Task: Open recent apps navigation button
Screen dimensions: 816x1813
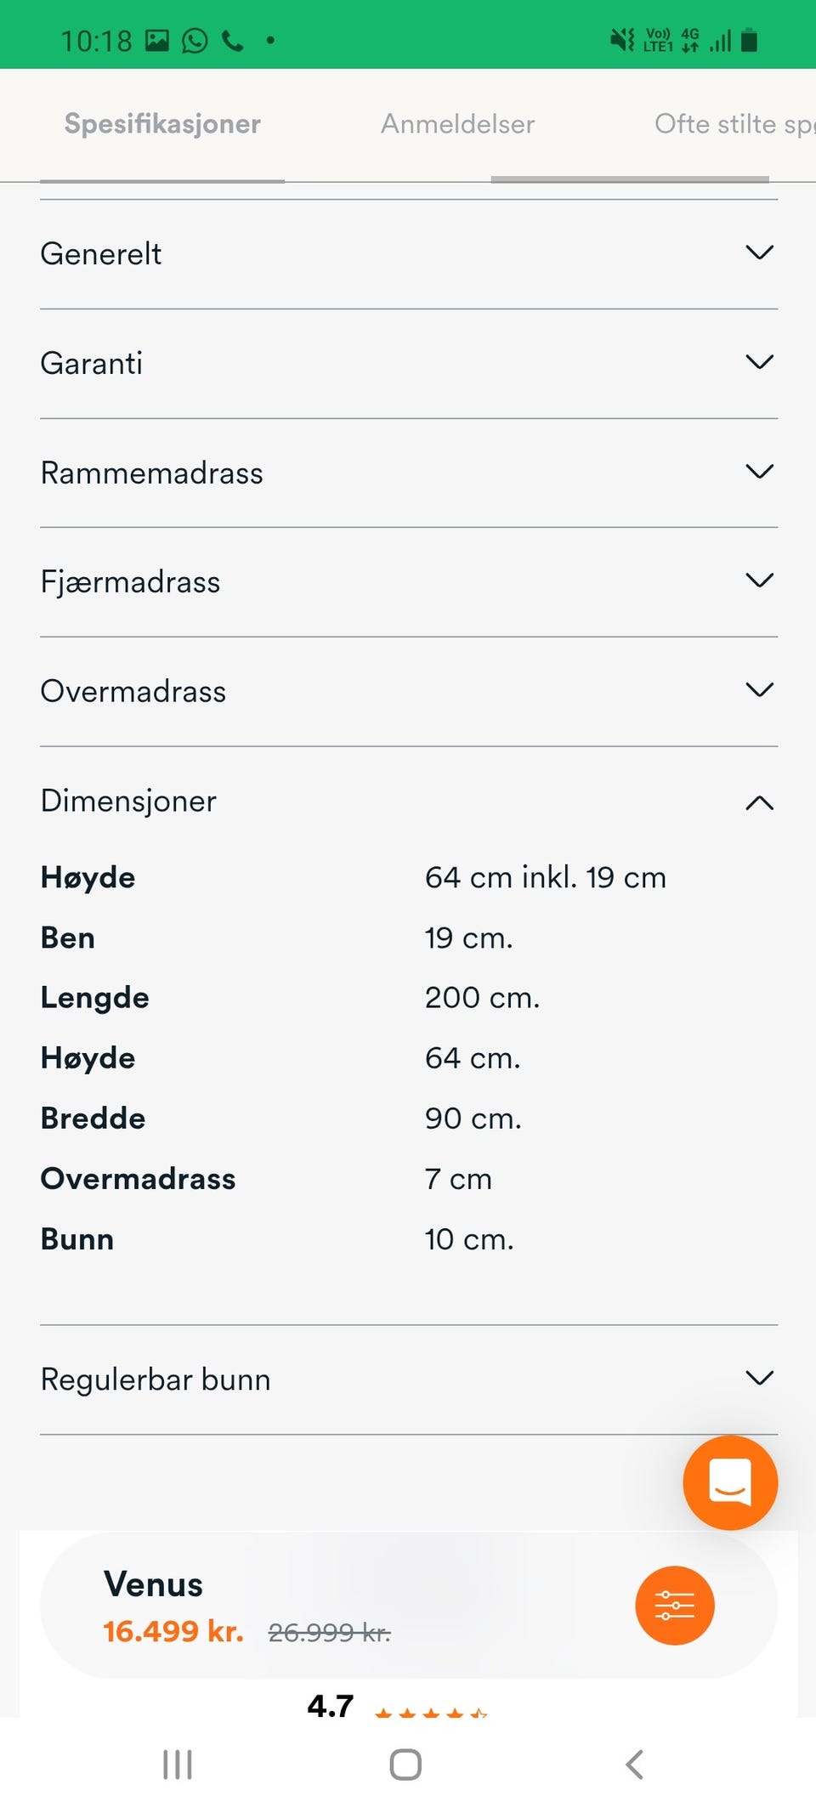Action: pos(178,1765)
